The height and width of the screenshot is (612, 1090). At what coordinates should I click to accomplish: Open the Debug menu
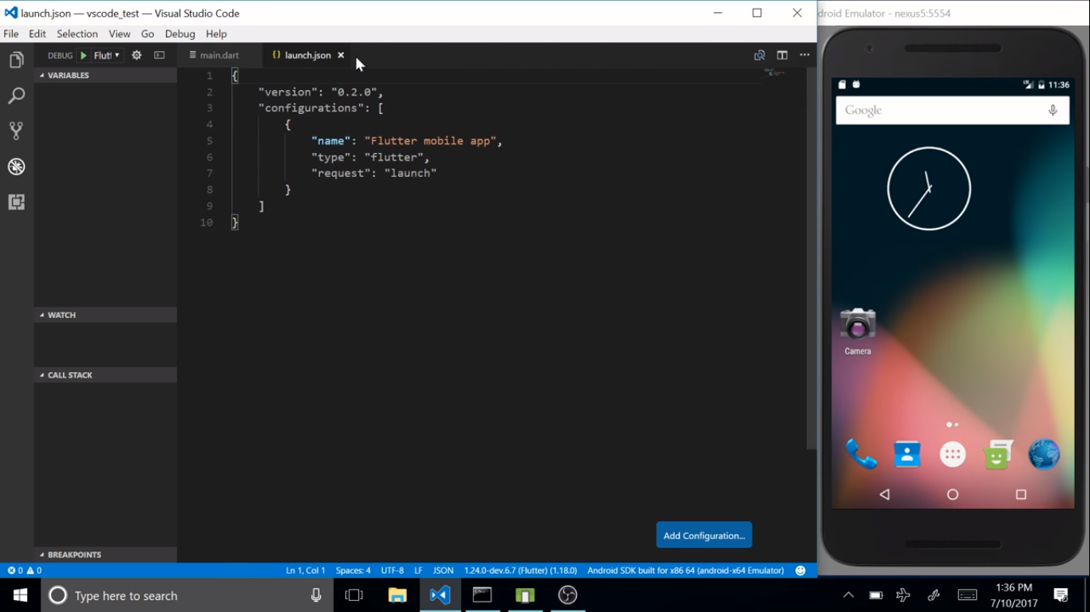[180, 33]
